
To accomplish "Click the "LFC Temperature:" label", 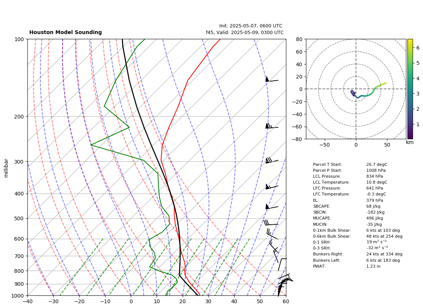I will (x=331, y=194).
